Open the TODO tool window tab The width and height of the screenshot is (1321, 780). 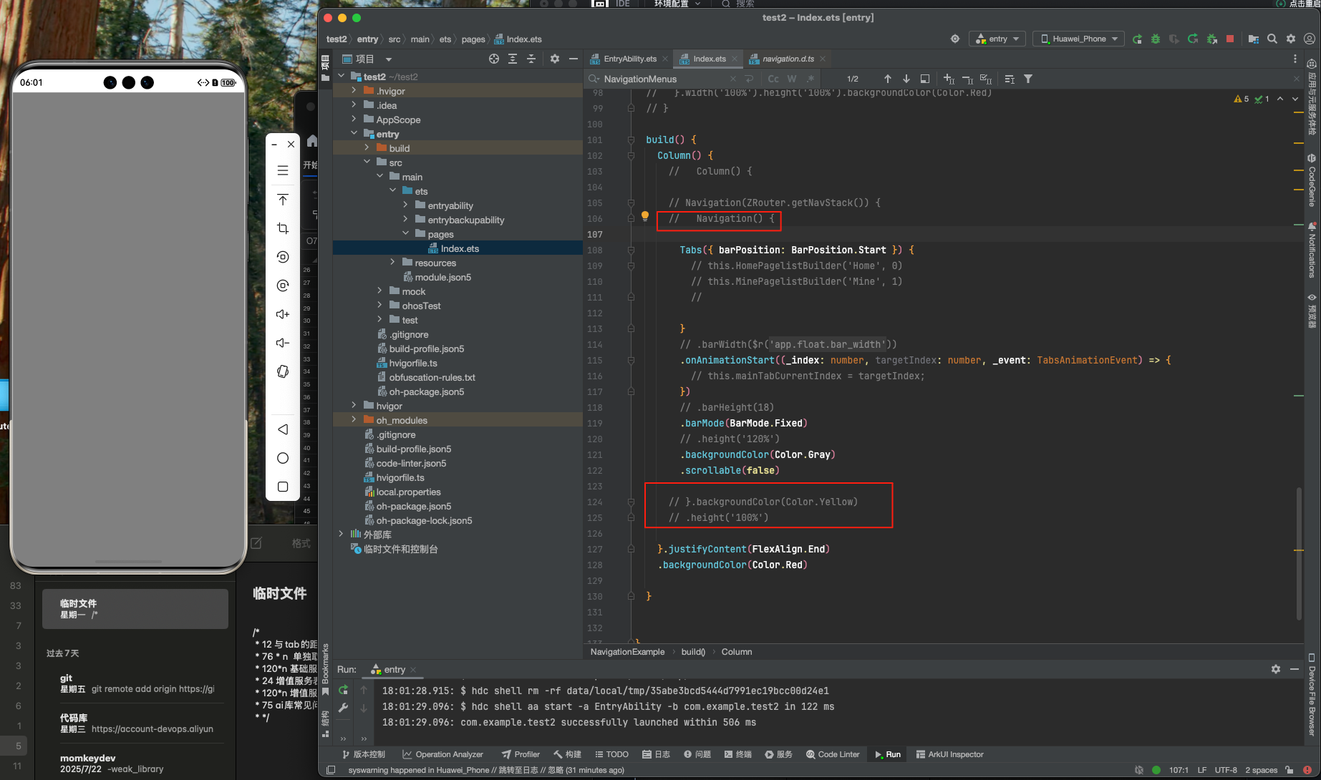612,754
